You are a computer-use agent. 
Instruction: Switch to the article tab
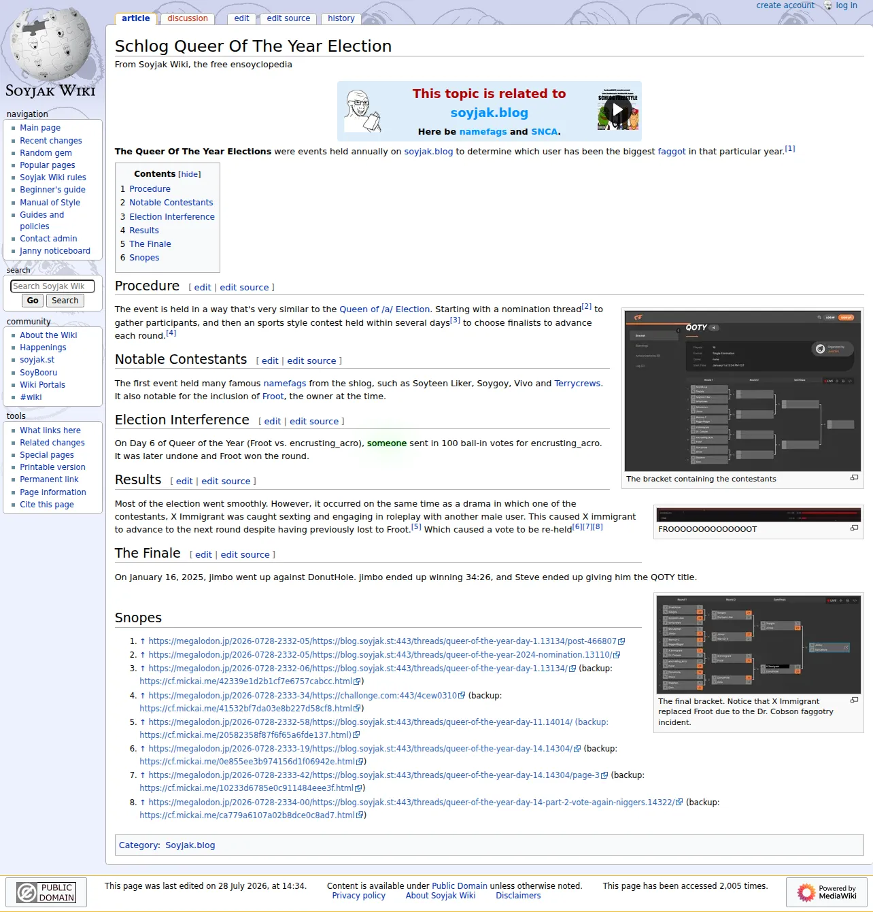(x=136, y=18)
